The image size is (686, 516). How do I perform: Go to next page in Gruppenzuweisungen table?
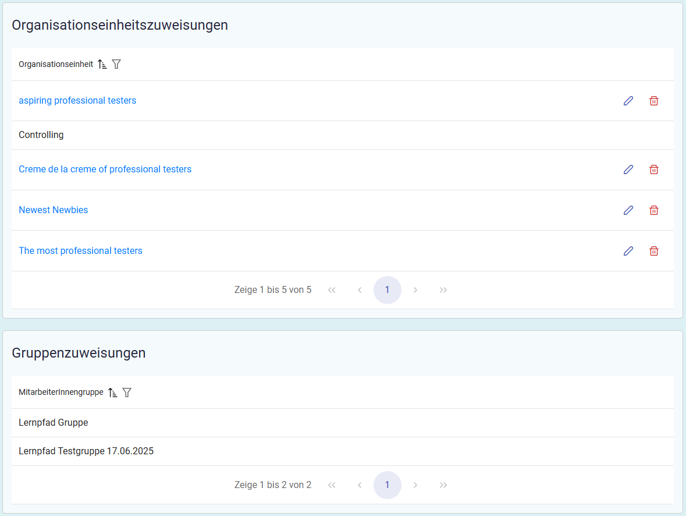click(415, 485)
